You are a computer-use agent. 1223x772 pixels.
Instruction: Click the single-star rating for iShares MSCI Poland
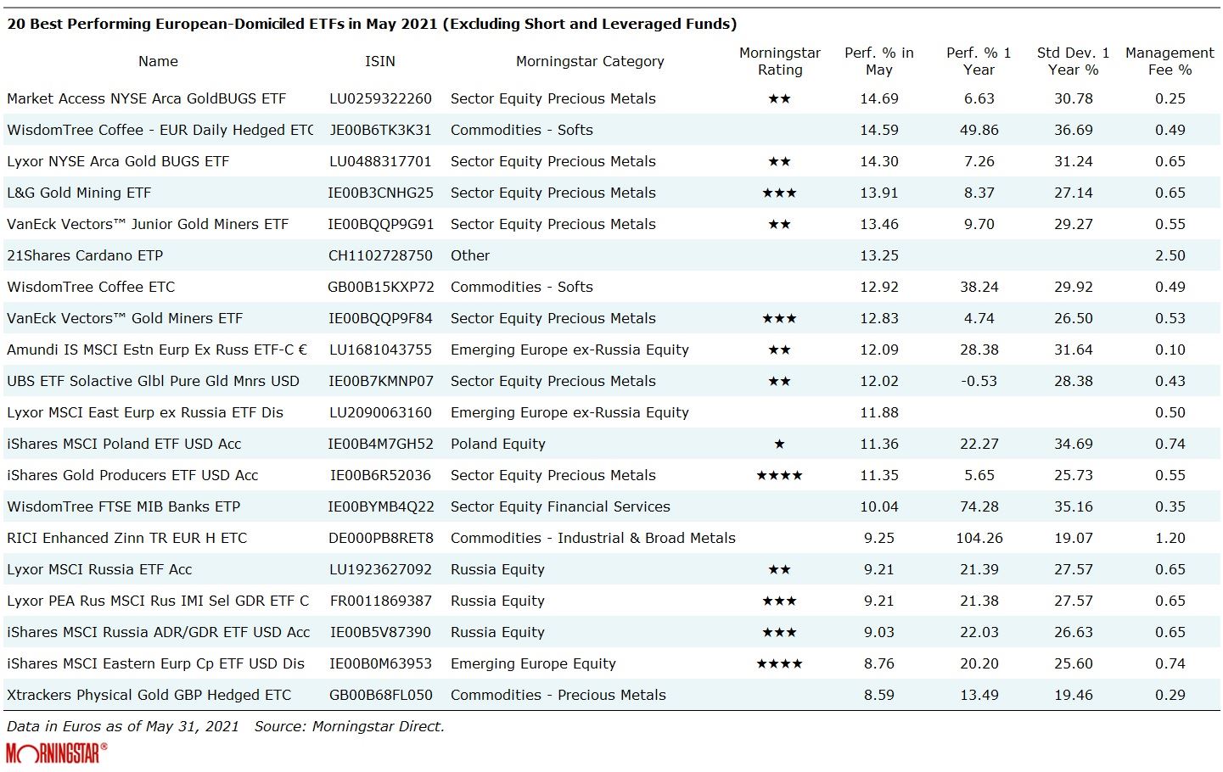779,444
